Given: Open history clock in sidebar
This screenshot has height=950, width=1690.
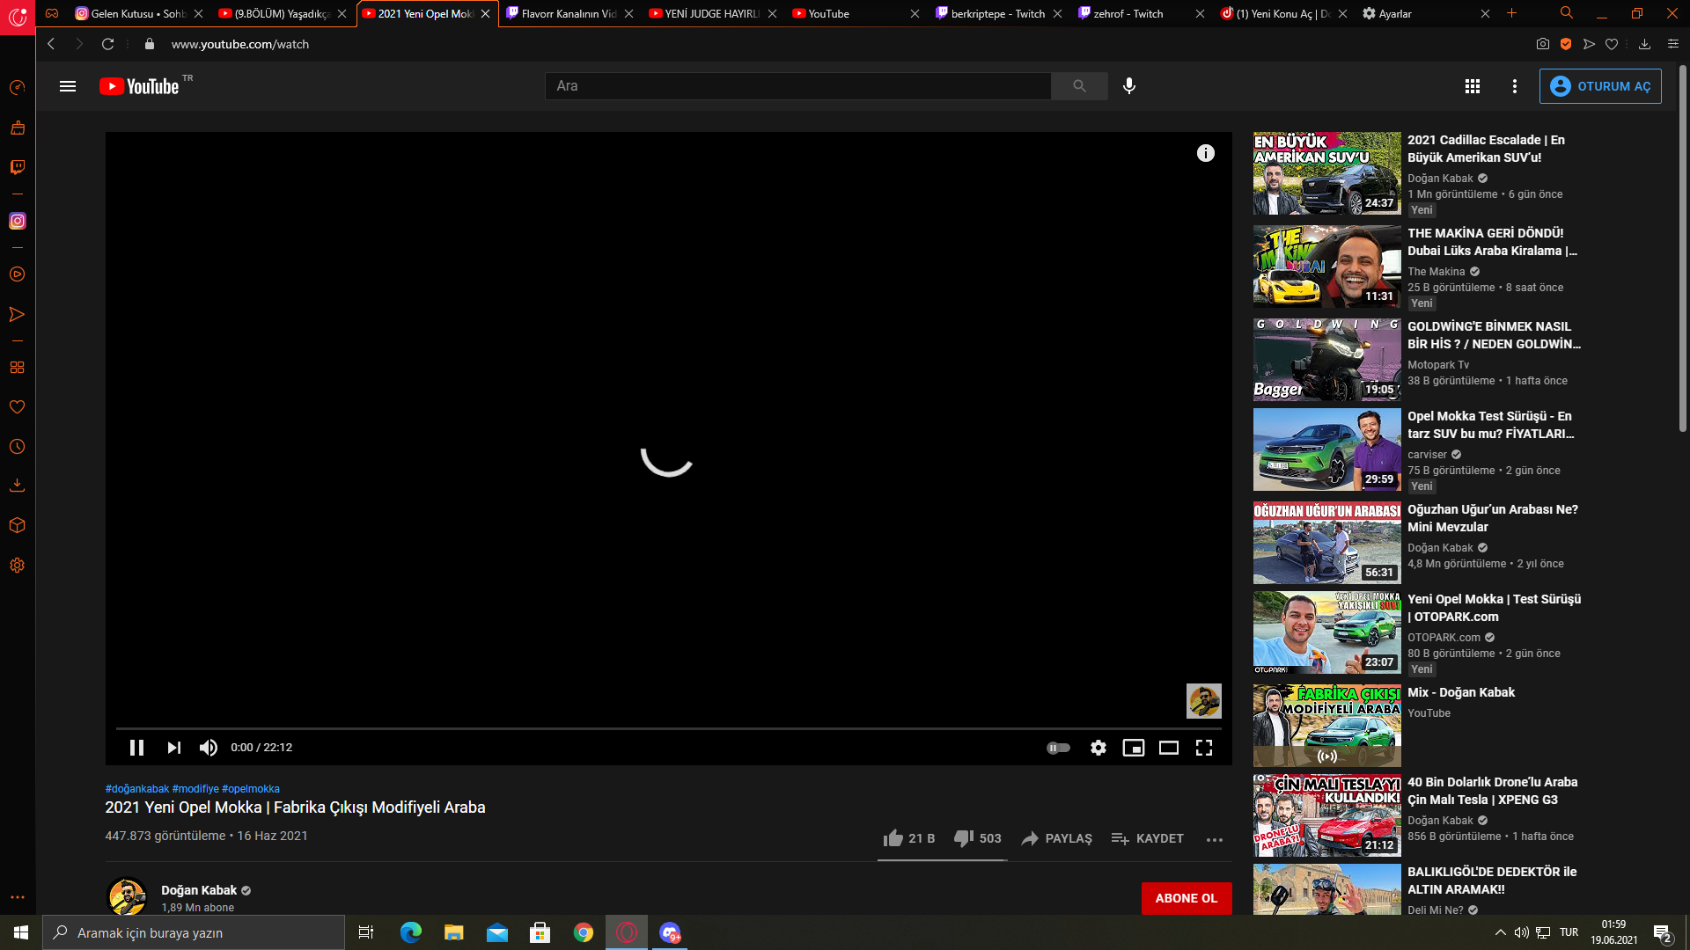Looking at the screenshot, I should [x=18, y=447].
